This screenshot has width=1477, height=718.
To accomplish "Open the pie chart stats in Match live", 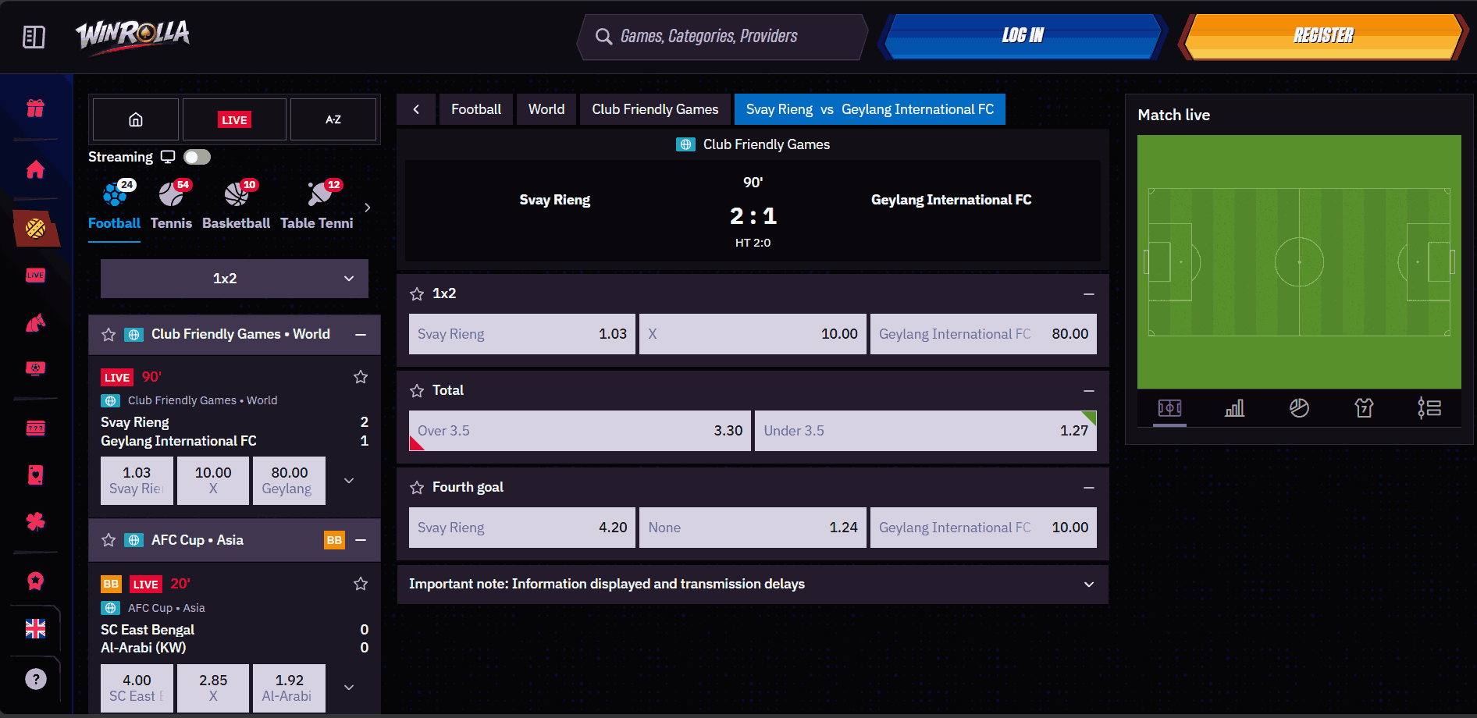I will point(1299,408).
